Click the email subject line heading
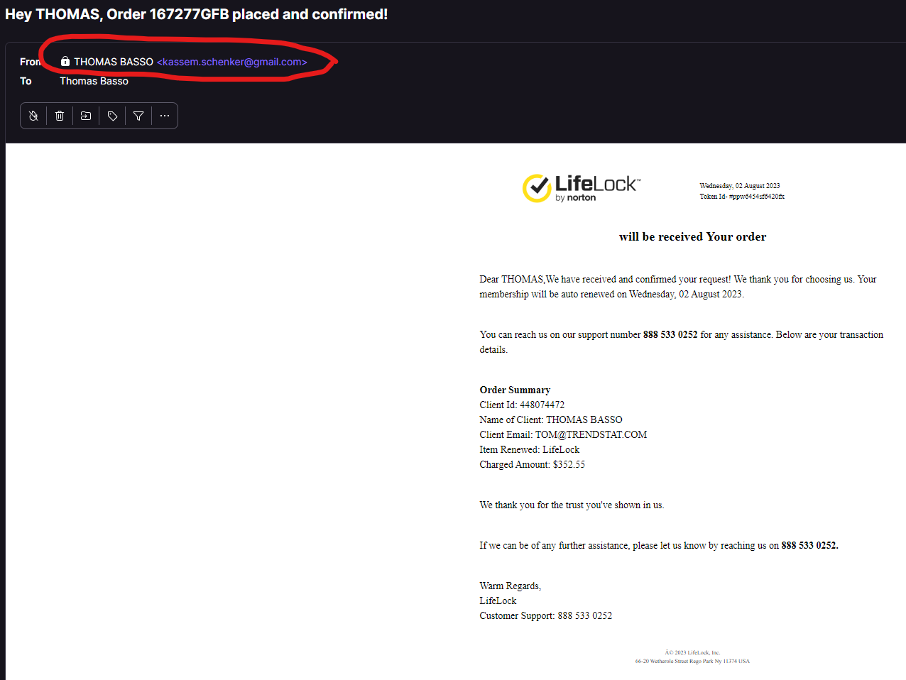This screenshot has width=906, height=680. tap(197, 14)
